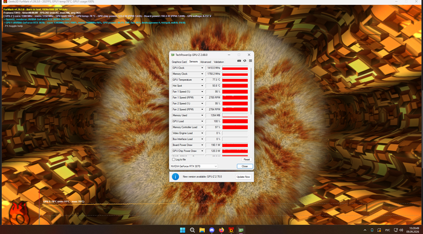This screenshot has width=423, height=234.
Task: Click the 190.1 W Board Power value
Action: pyautogui.click(x=213, y=145)
